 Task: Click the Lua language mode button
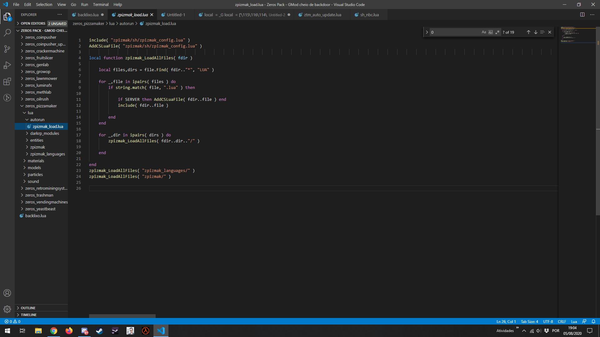point(574,321)
